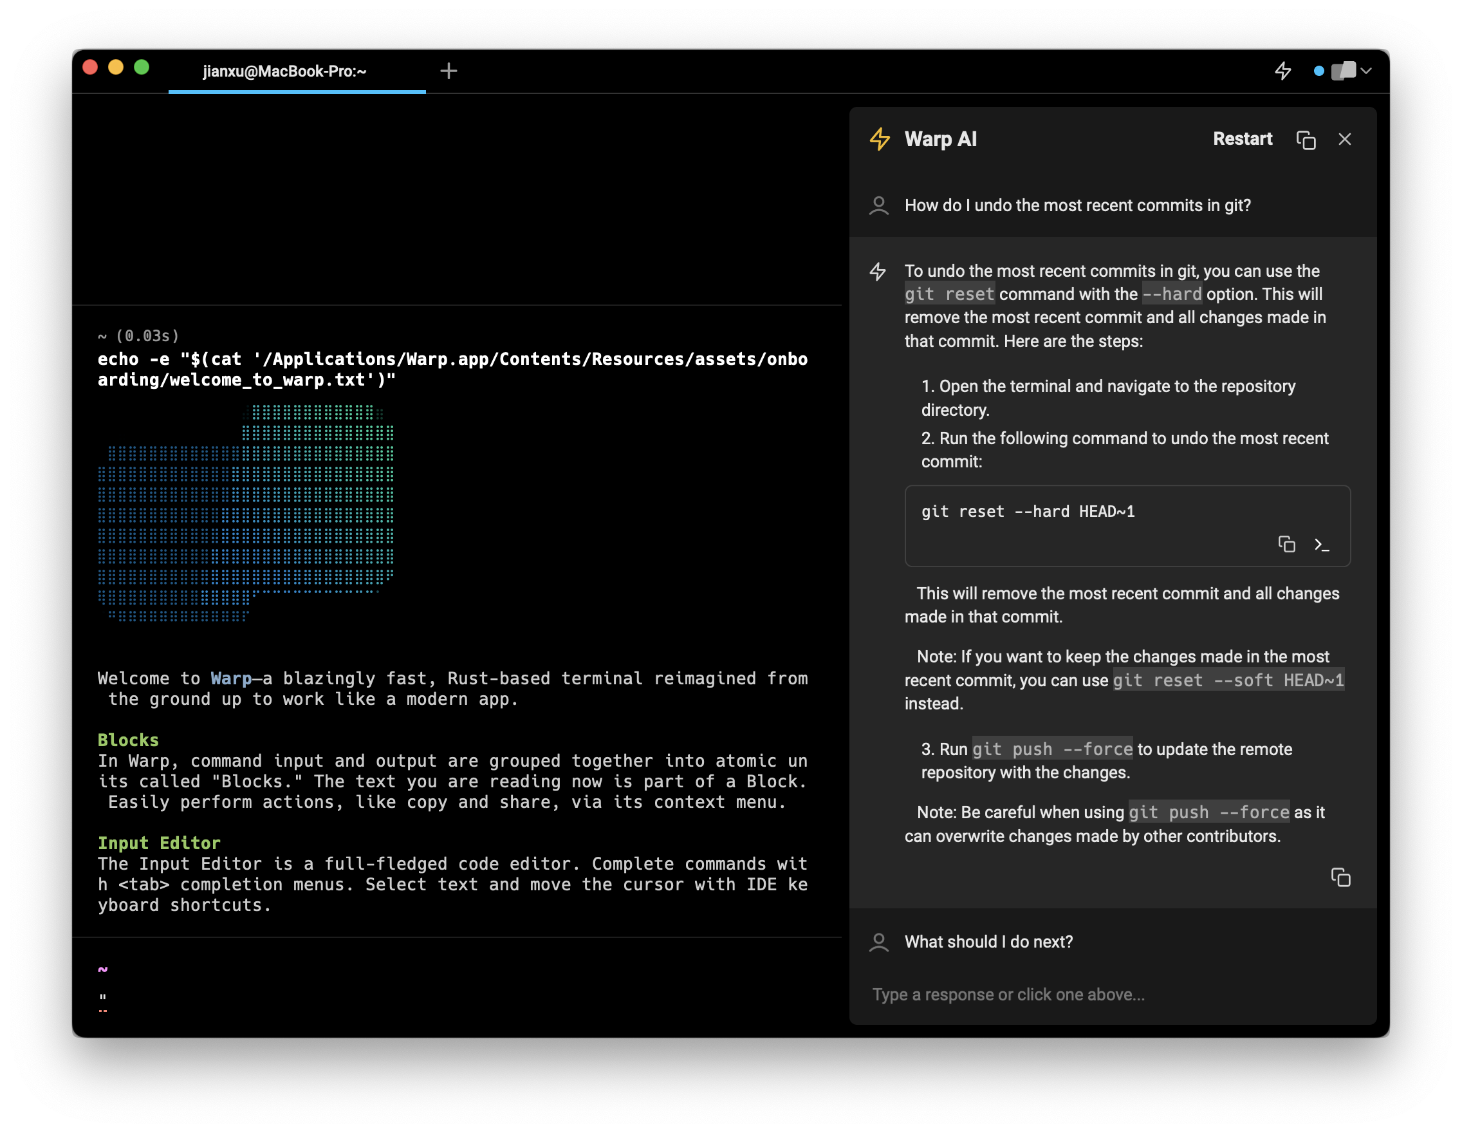Open a new tab with the plus icon
The width and height of the screenshot is (1462, 1133).
click(449, 71)
